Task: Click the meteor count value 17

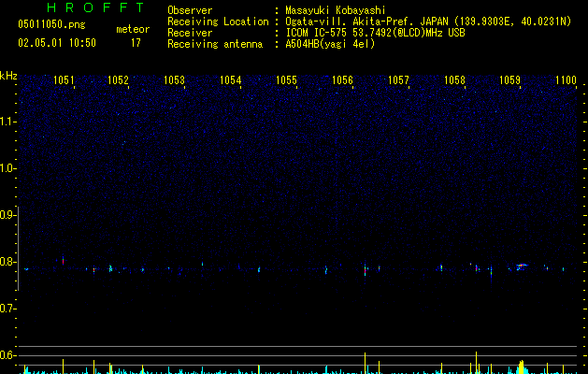Action: [x=136, y=43]
